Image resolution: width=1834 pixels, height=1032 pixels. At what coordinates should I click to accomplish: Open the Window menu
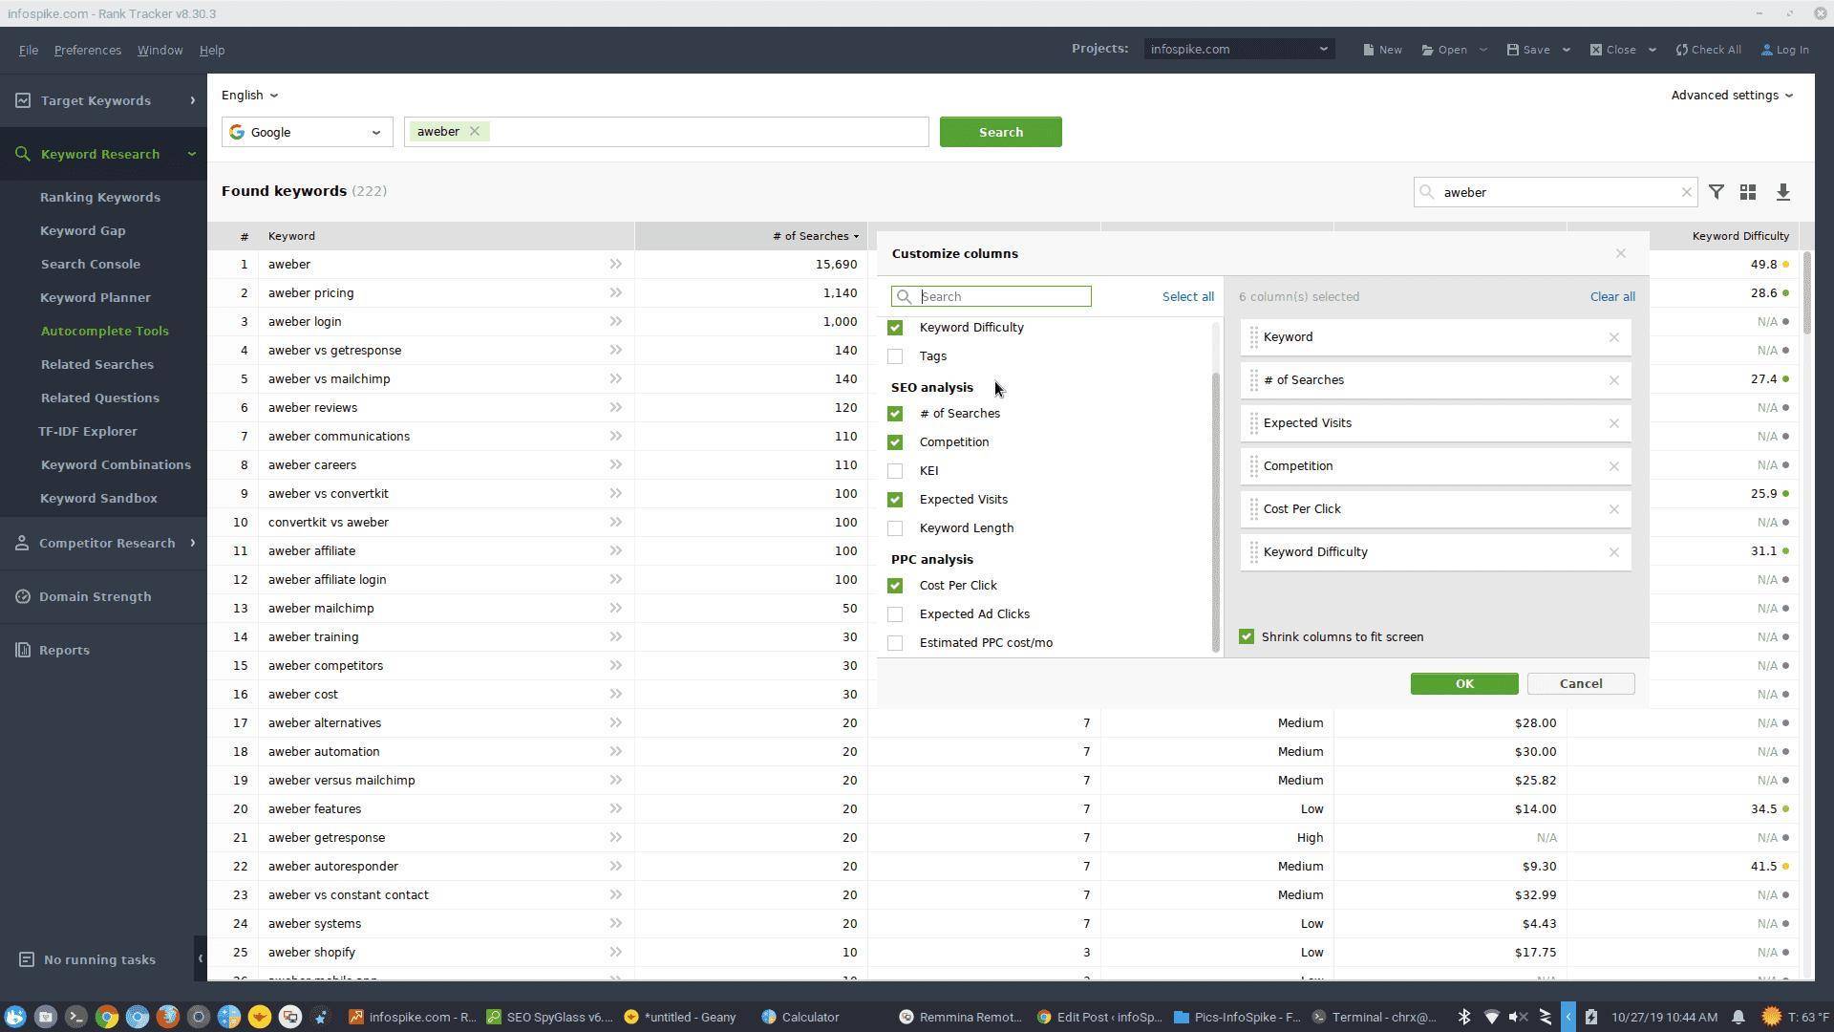tap(160, 50)
